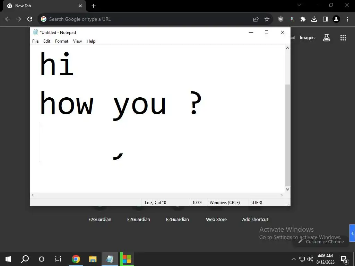Show Chrome downloads
Viewport: 355px width, 266px height.
[x=314, y=19]
